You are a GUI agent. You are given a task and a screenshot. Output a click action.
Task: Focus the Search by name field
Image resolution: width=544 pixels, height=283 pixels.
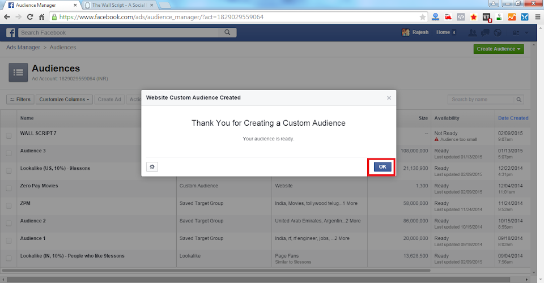point(481,100)
